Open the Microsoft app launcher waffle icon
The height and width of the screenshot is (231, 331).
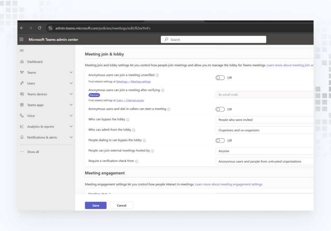coord(21,39)
